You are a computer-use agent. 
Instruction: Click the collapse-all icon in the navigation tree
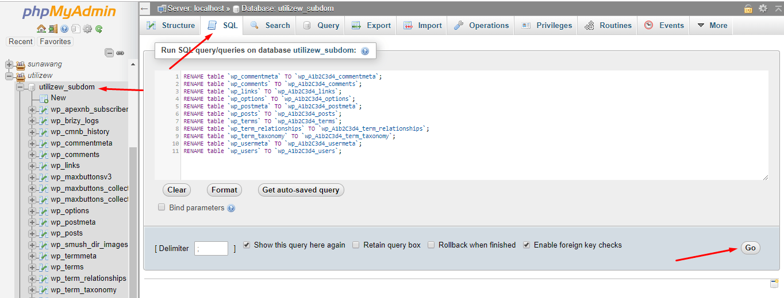click(109, 53)
